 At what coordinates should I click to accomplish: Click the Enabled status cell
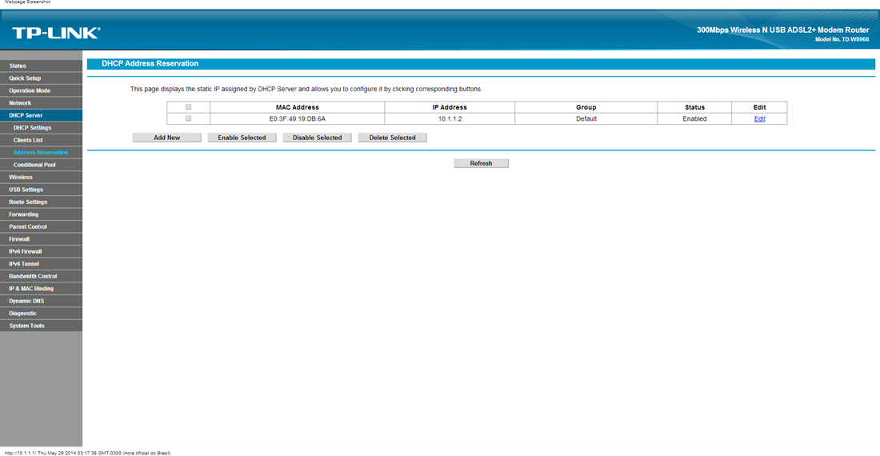(x=694, y=119)
